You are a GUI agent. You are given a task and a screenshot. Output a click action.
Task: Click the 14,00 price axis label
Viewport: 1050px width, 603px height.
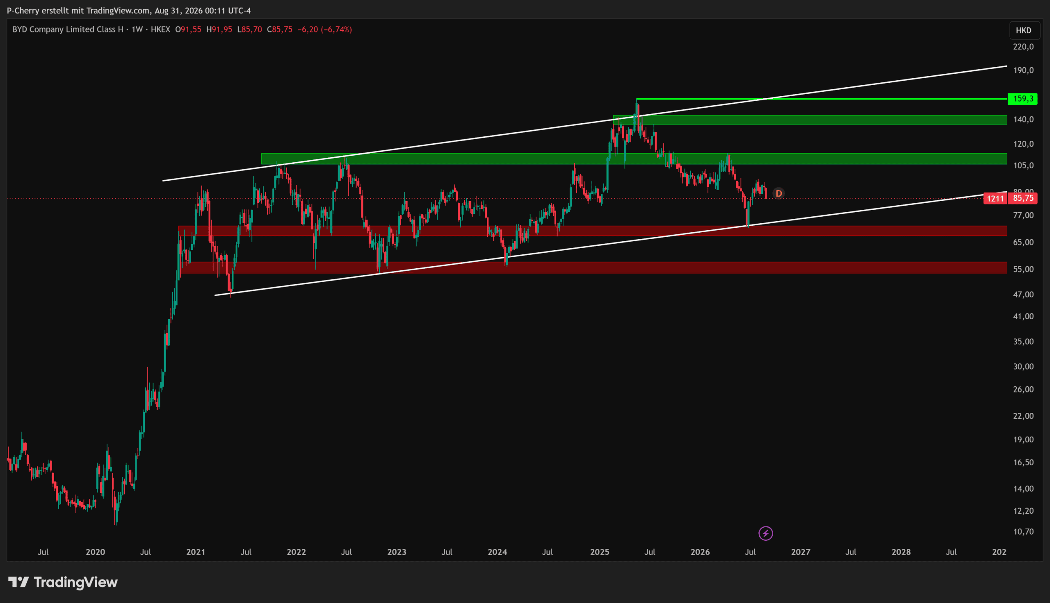(x=1023, y=488)
